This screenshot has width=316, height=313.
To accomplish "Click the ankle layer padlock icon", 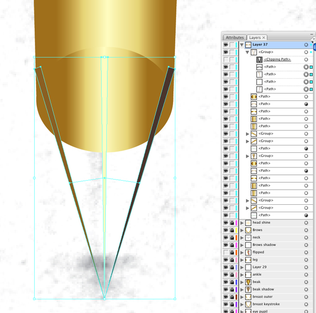I will 232,275.
